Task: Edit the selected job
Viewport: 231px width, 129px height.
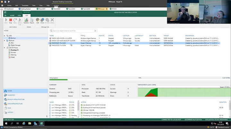Action: click(38, 21)
